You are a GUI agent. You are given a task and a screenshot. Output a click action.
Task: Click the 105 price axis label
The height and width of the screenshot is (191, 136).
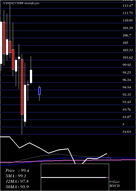tap(125, 43)
